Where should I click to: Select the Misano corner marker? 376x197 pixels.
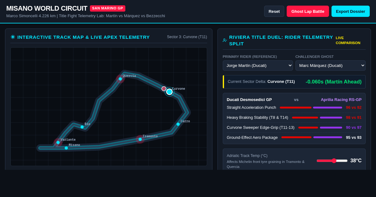coord(66,148)
